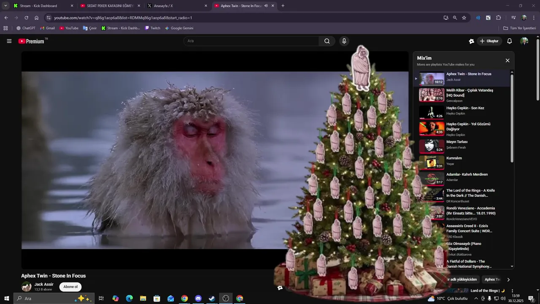Open YouTube account avatar menu
The width and height of the screenshot is (540, 304).
524,41
